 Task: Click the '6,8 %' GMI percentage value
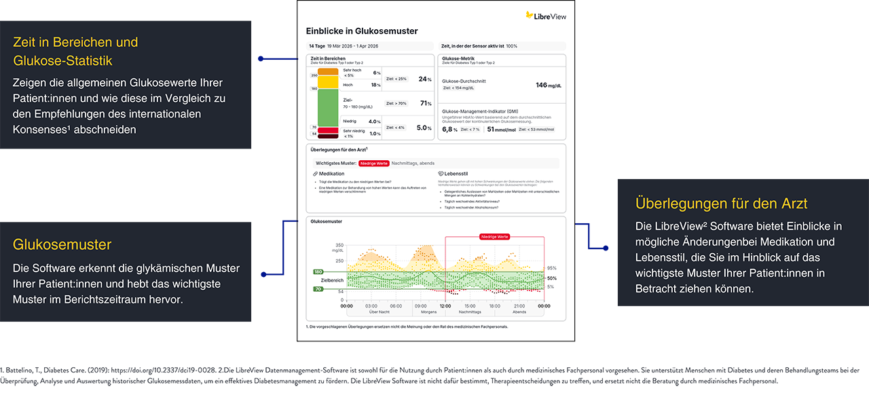pos(450,129)
